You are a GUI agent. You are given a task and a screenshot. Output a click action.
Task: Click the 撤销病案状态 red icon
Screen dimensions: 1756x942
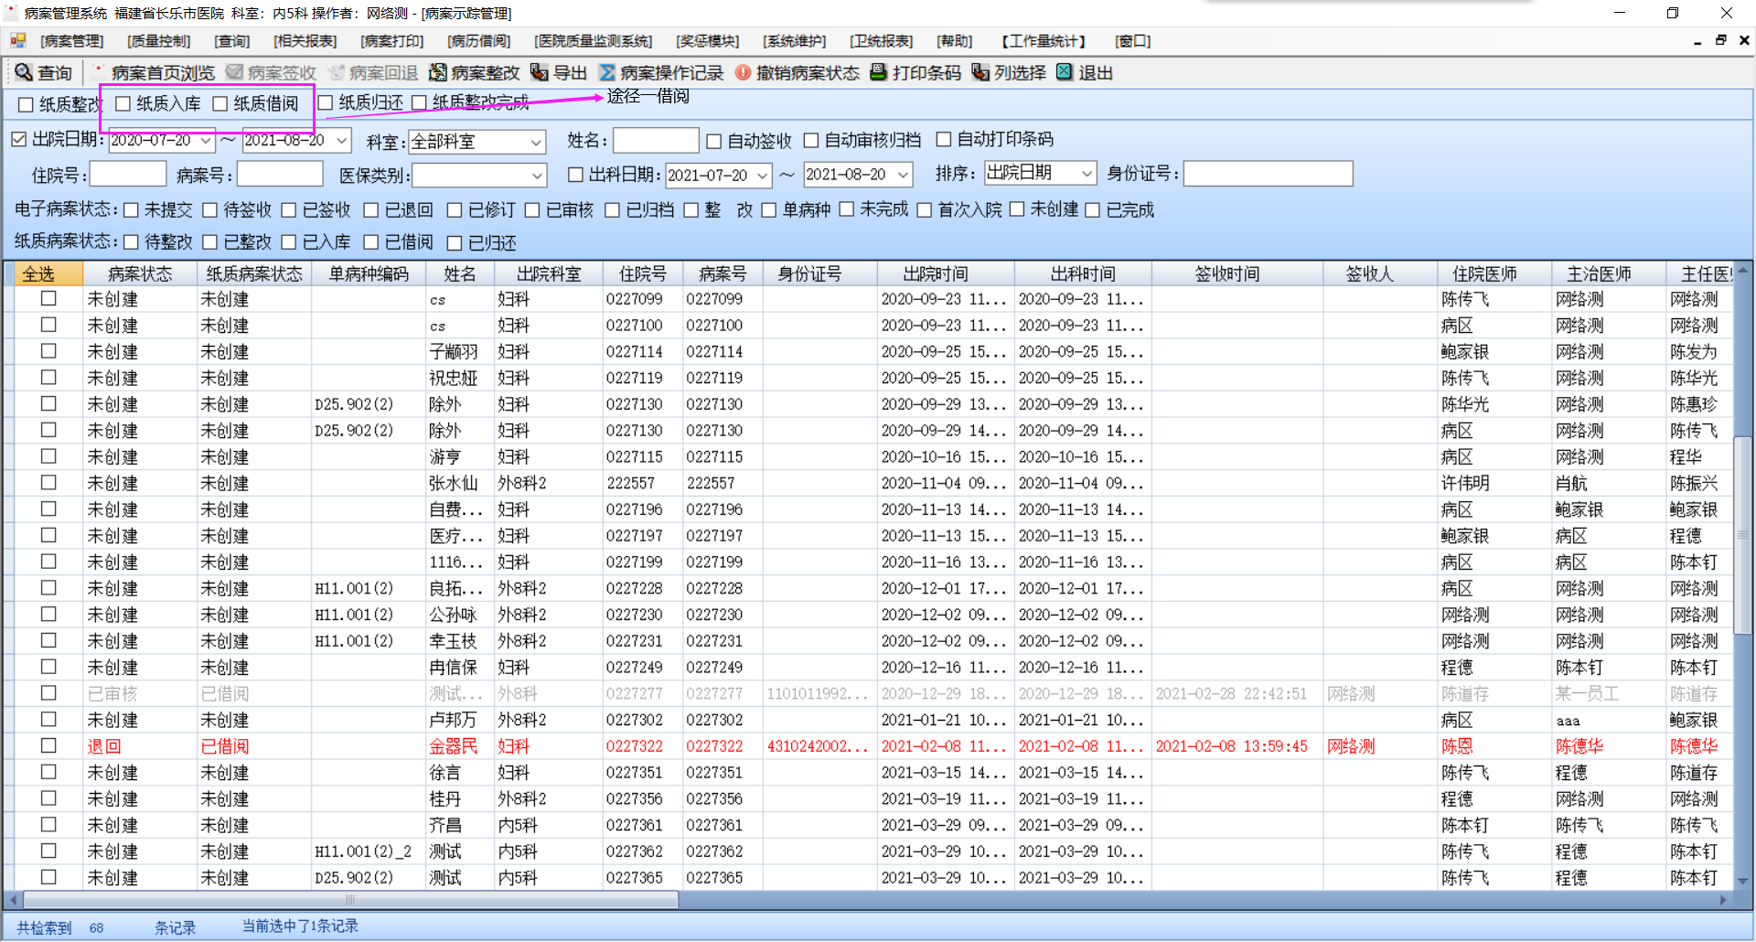[743, 72]
